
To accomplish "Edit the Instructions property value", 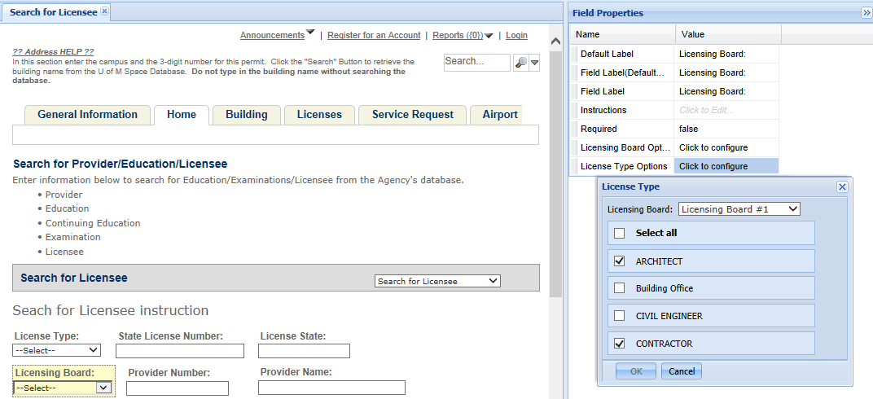I will 726,110.
